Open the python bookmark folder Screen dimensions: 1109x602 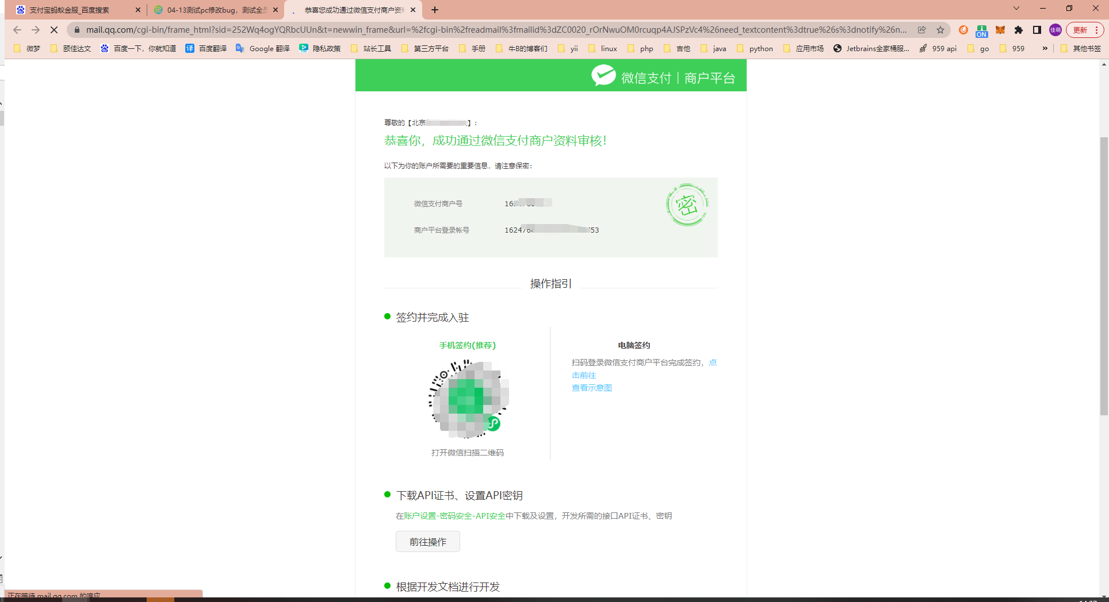(x=755, y=48)
